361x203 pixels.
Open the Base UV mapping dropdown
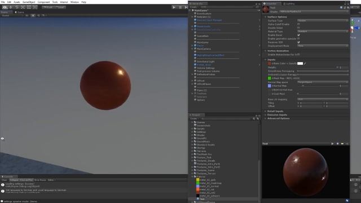pos(323,99)
